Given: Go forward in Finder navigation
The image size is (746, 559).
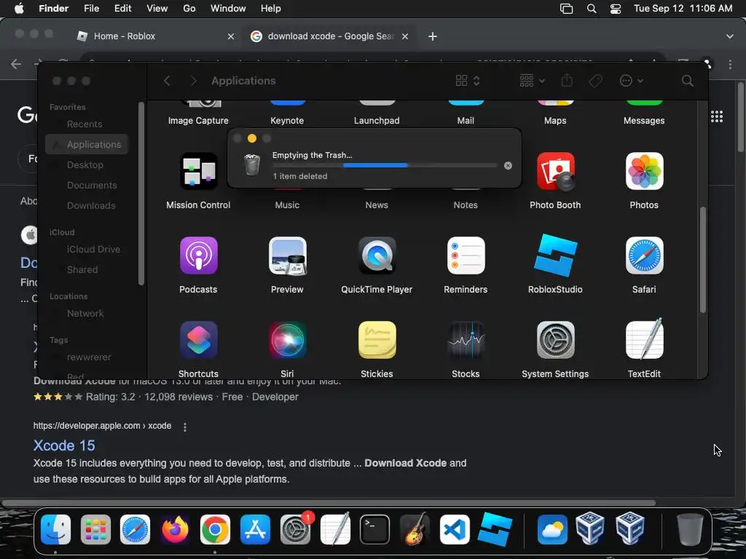Looking at the screenshot, I should tap(193, 81).
